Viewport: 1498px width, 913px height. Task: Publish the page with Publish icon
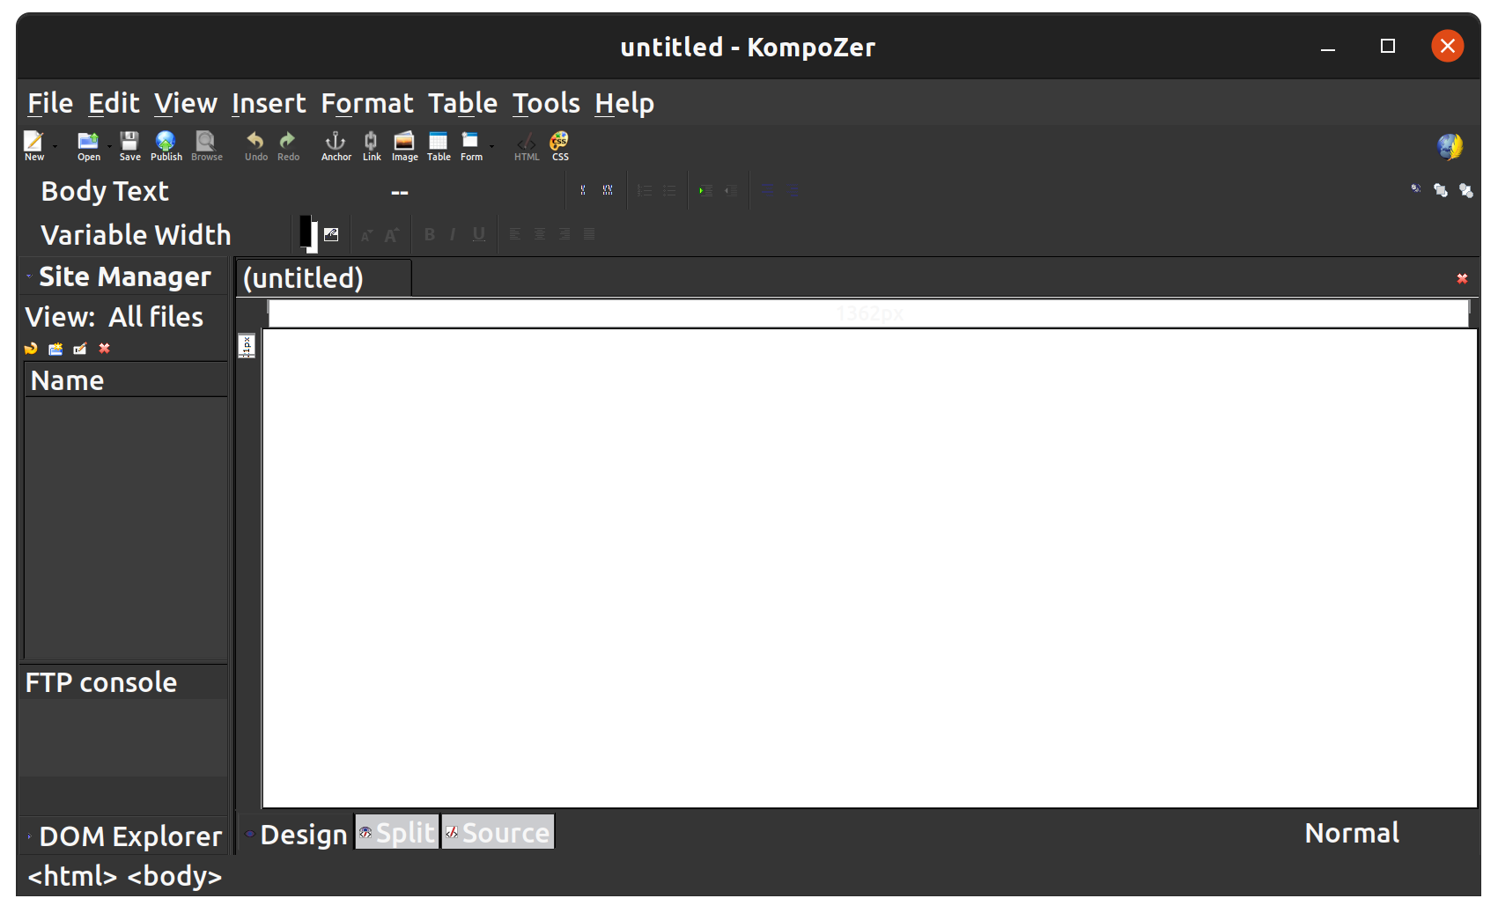pos(166,145)
